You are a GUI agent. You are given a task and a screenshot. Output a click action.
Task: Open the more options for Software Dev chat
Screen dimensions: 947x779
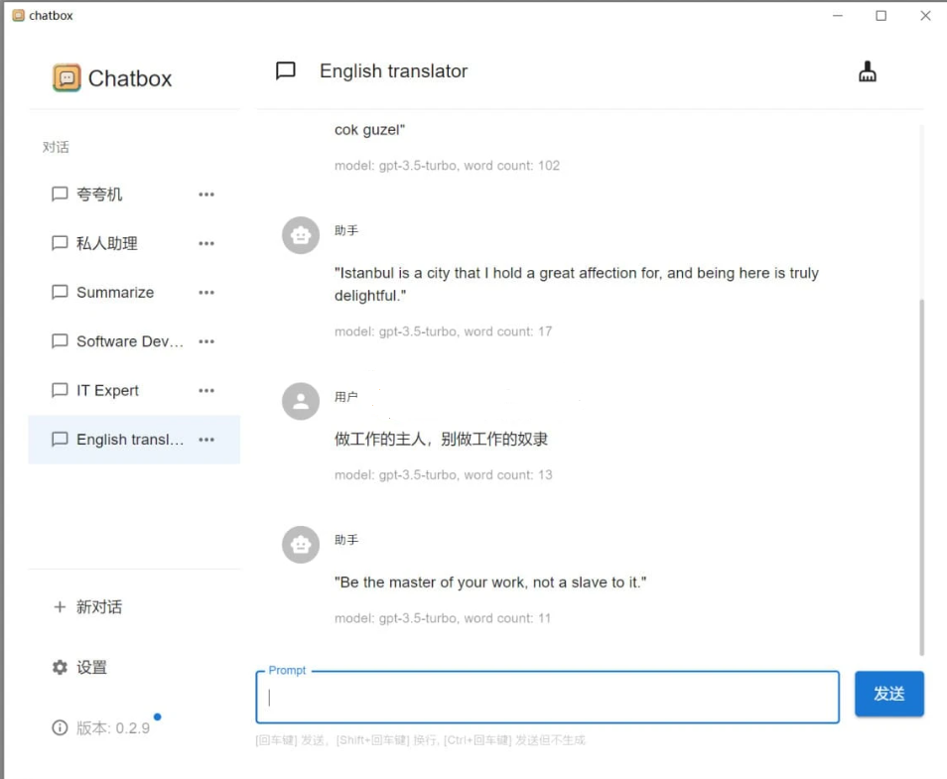pos(206,341)
